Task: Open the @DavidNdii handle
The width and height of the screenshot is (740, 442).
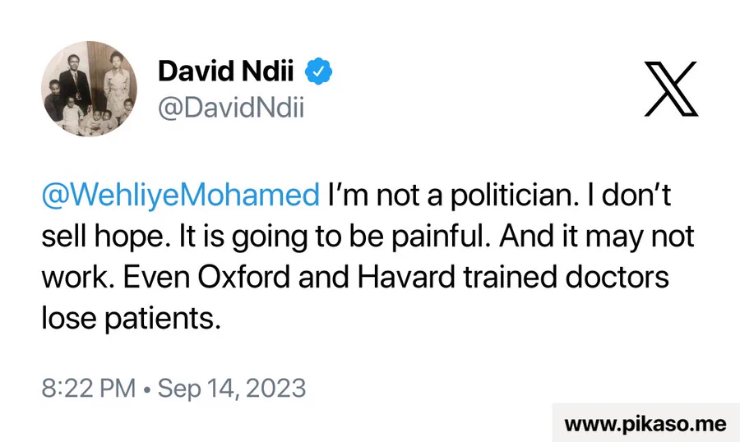Action: click(231, 108)
